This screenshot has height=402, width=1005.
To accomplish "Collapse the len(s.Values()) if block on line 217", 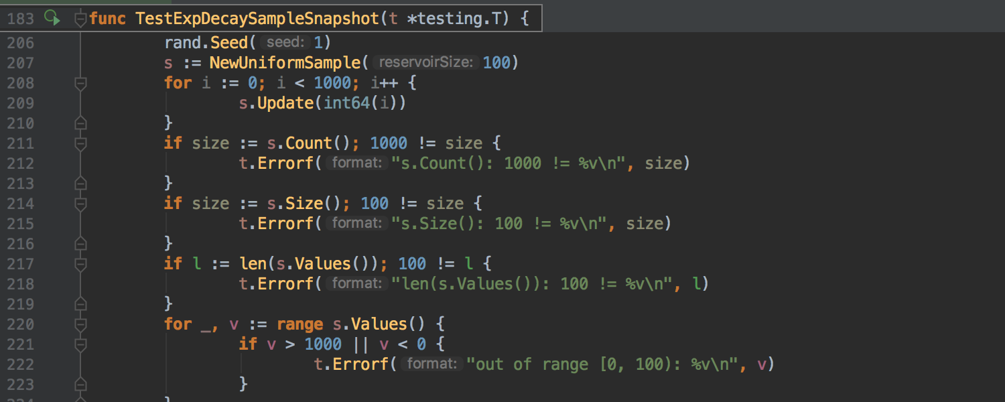I will click(x=80, y=265).
